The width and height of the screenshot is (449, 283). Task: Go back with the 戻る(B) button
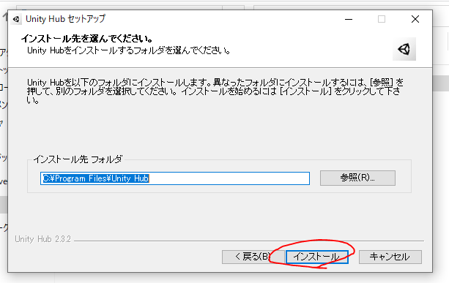[253, 257]
